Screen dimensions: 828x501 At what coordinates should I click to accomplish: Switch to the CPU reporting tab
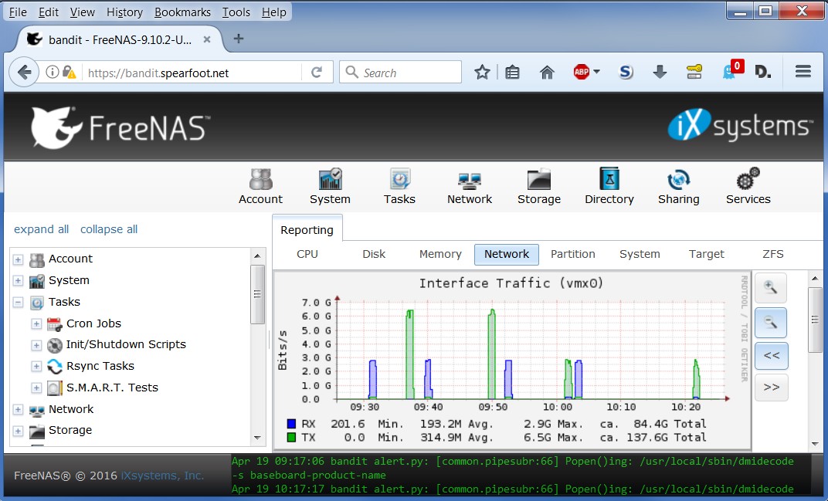click(307, 254)
